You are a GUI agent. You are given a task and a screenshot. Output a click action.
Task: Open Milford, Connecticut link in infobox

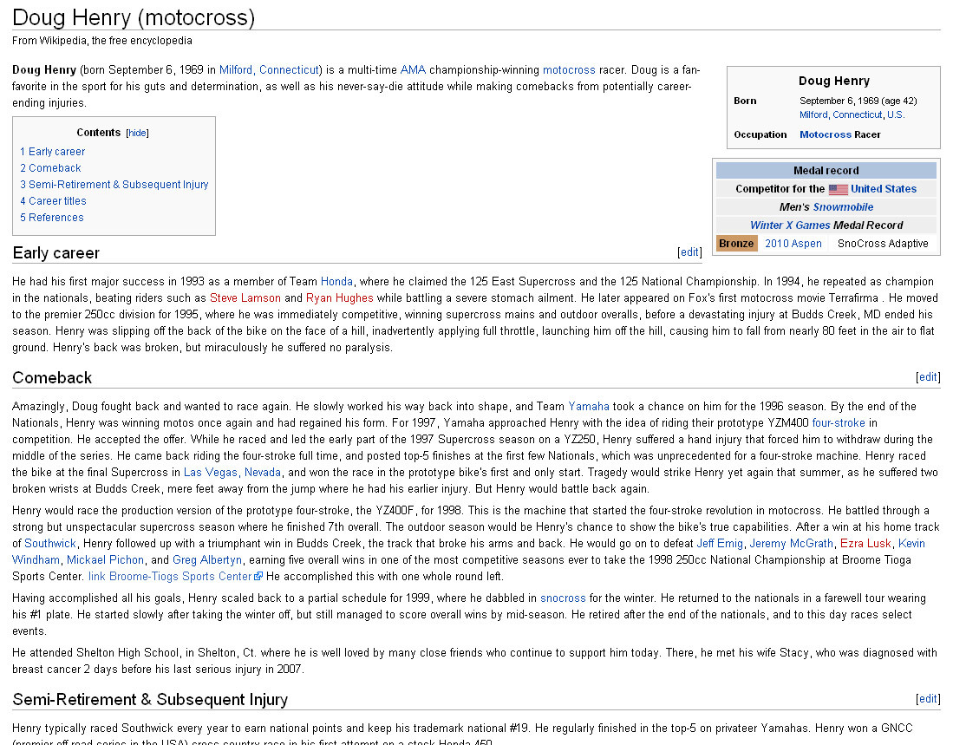click(x=840, y=114)
